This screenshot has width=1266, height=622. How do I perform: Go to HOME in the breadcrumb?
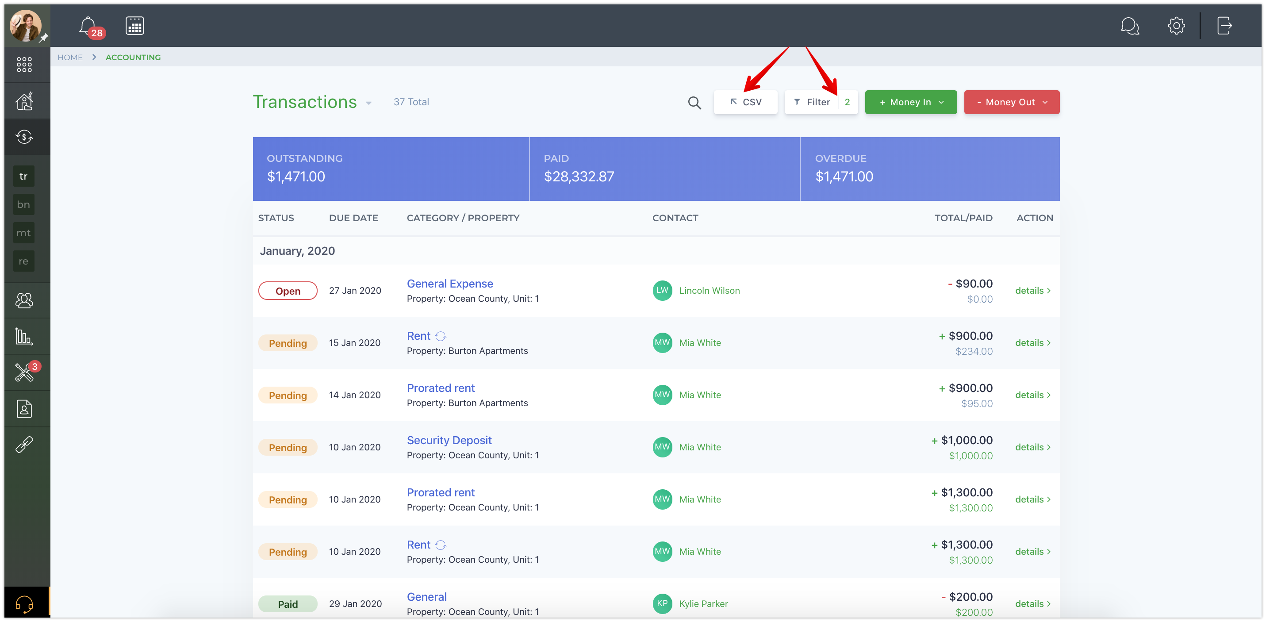(70, 58)
